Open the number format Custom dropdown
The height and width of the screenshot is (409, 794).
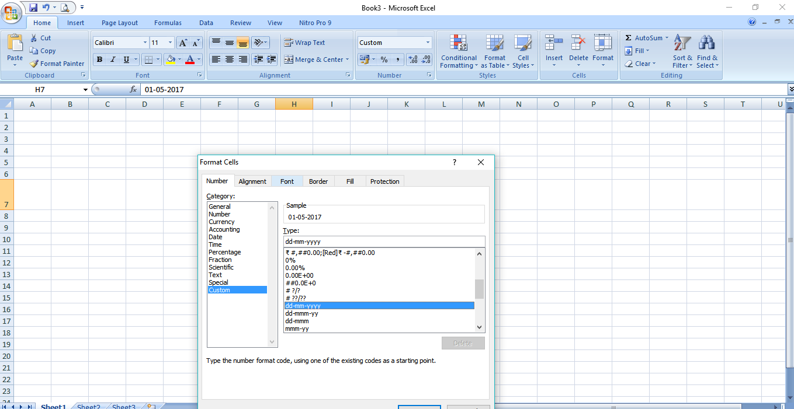click(428, 42)
